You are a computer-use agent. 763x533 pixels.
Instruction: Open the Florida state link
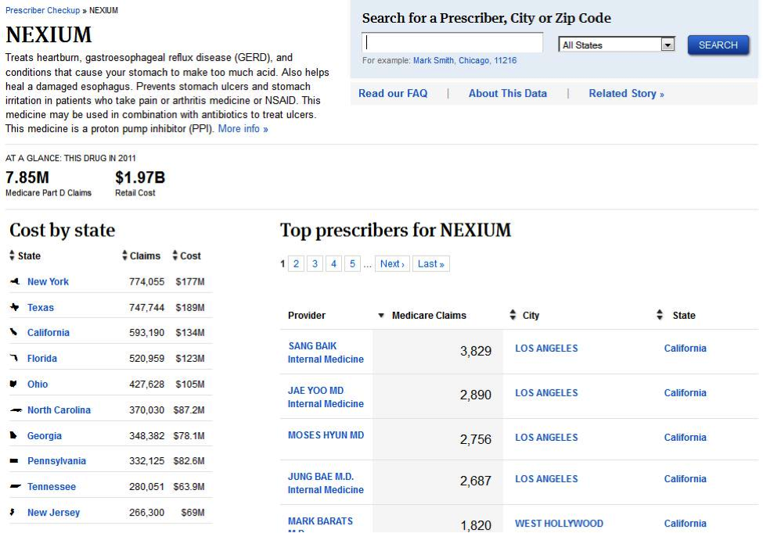(41, 359)
